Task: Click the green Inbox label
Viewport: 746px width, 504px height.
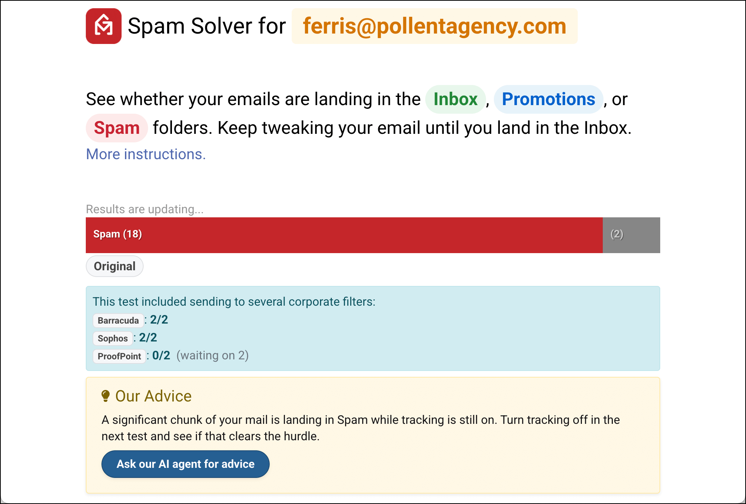Action: coord(455,99)
